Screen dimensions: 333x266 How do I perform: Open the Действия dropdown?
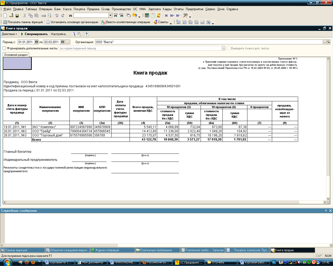[9, 34]
